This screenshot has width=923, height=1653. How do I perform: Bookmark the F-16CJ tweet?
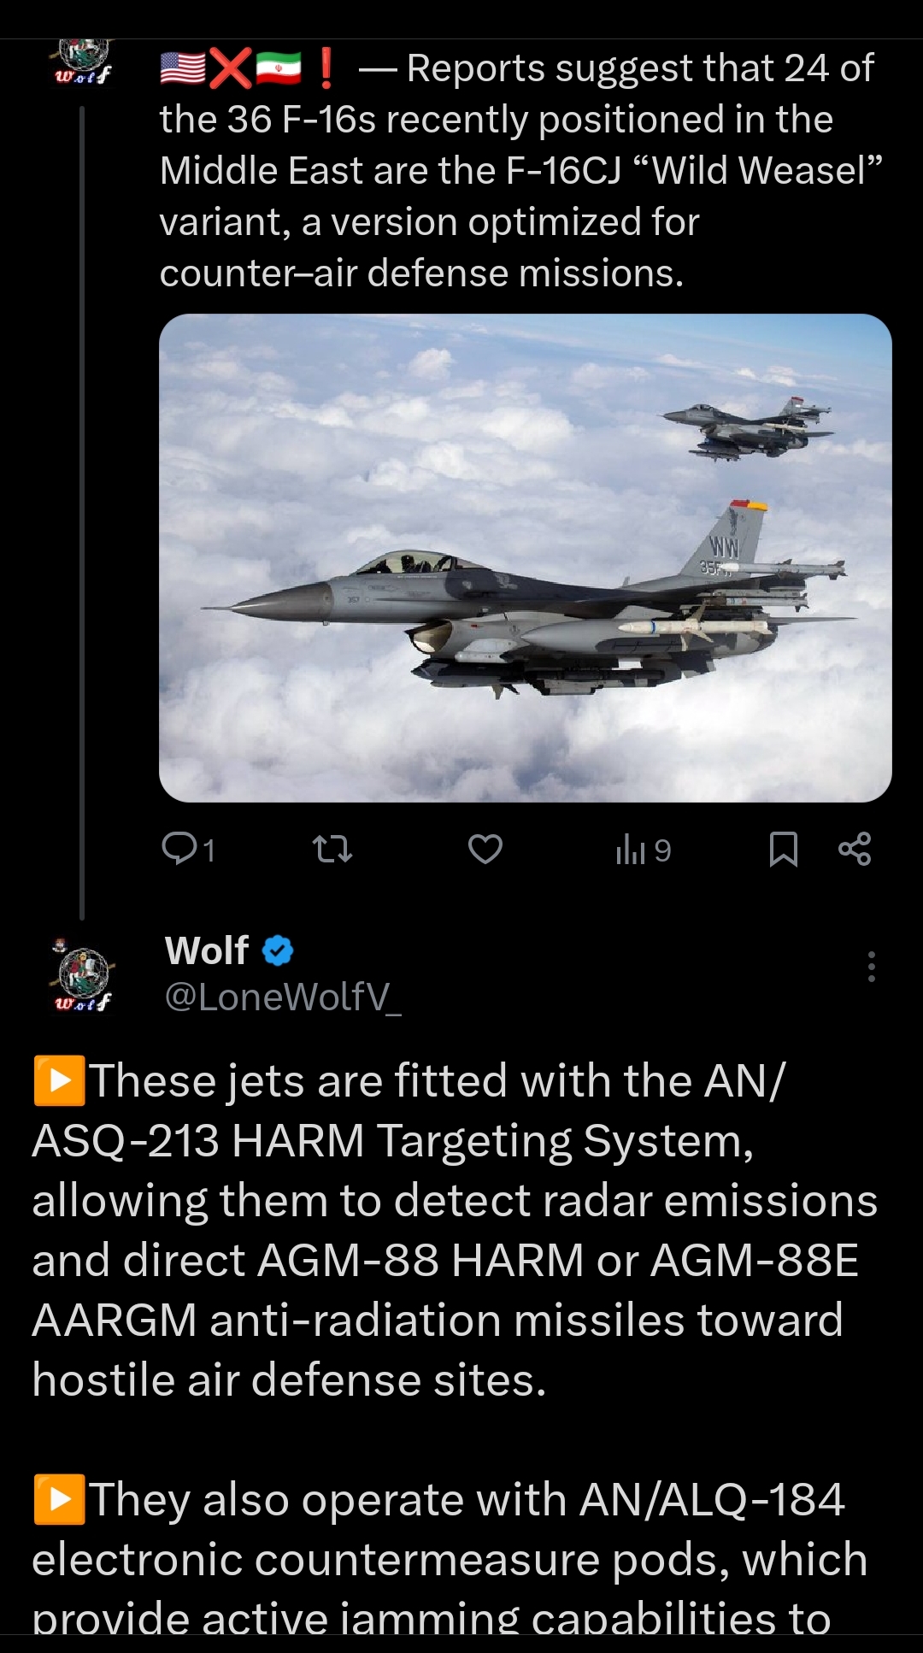coord(784,850)
